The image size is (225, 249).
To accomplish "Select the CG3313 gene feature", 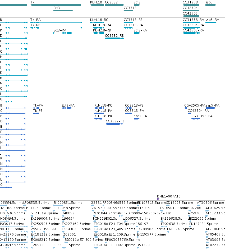I will (x=128, y=11).
